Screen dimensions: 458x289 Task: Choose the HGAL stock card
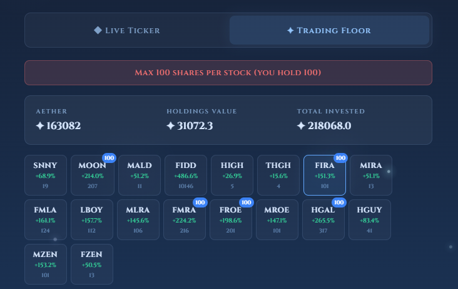323,219
